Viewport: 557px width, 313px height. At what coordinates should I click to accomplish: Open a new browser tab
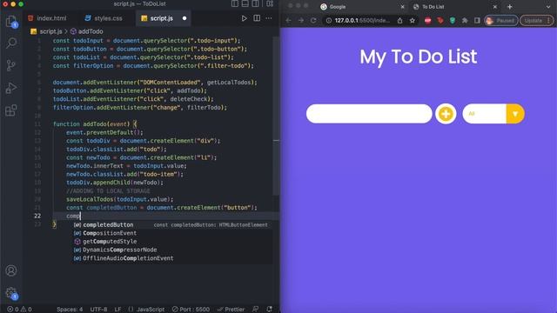[509, 7]
